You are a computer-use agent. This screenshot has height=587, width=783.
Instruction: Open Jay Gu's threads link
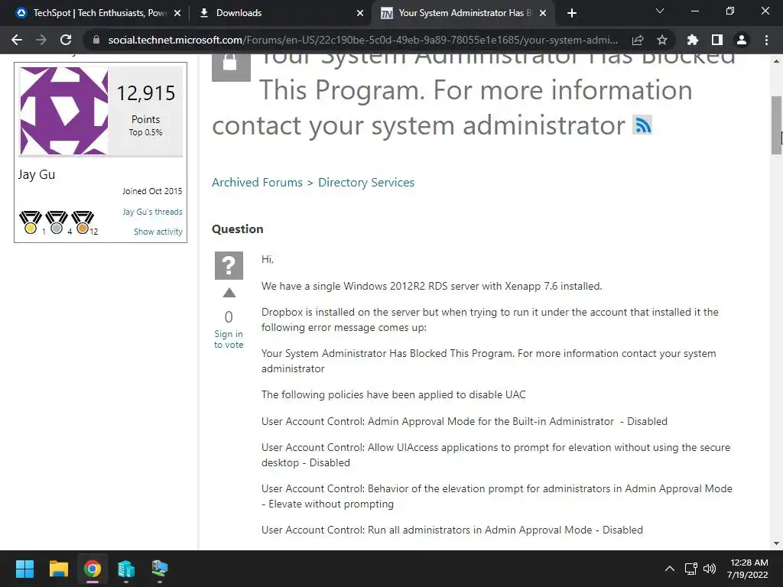pos(152,212)
